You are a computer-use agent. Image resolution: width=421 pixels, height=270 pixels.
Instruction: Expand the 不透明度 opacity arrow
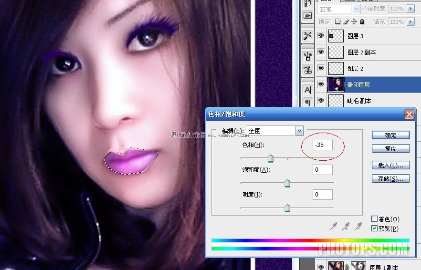click(410, 9)
